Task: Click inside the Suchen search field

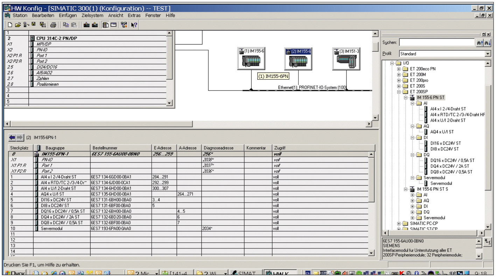Action: click(x=437, y=42)
